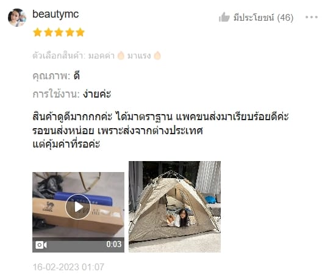
Task: Click beautymc's profile avatar
Action: 17,18
